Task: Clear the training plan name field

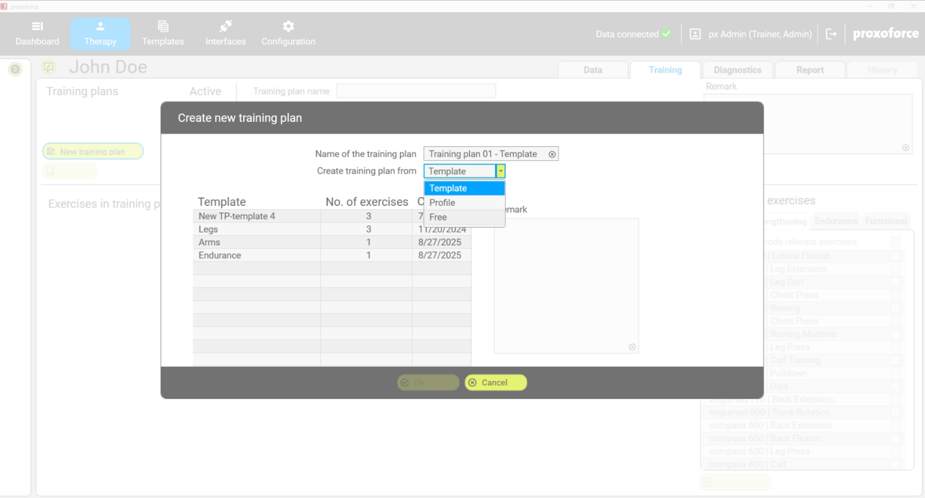Action: coord(552,154)
